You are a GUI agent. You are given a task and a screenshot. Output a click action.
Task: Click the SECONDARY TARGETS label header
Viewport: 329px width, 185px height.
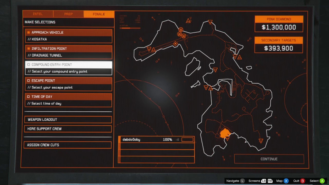[x=279, y=40]
